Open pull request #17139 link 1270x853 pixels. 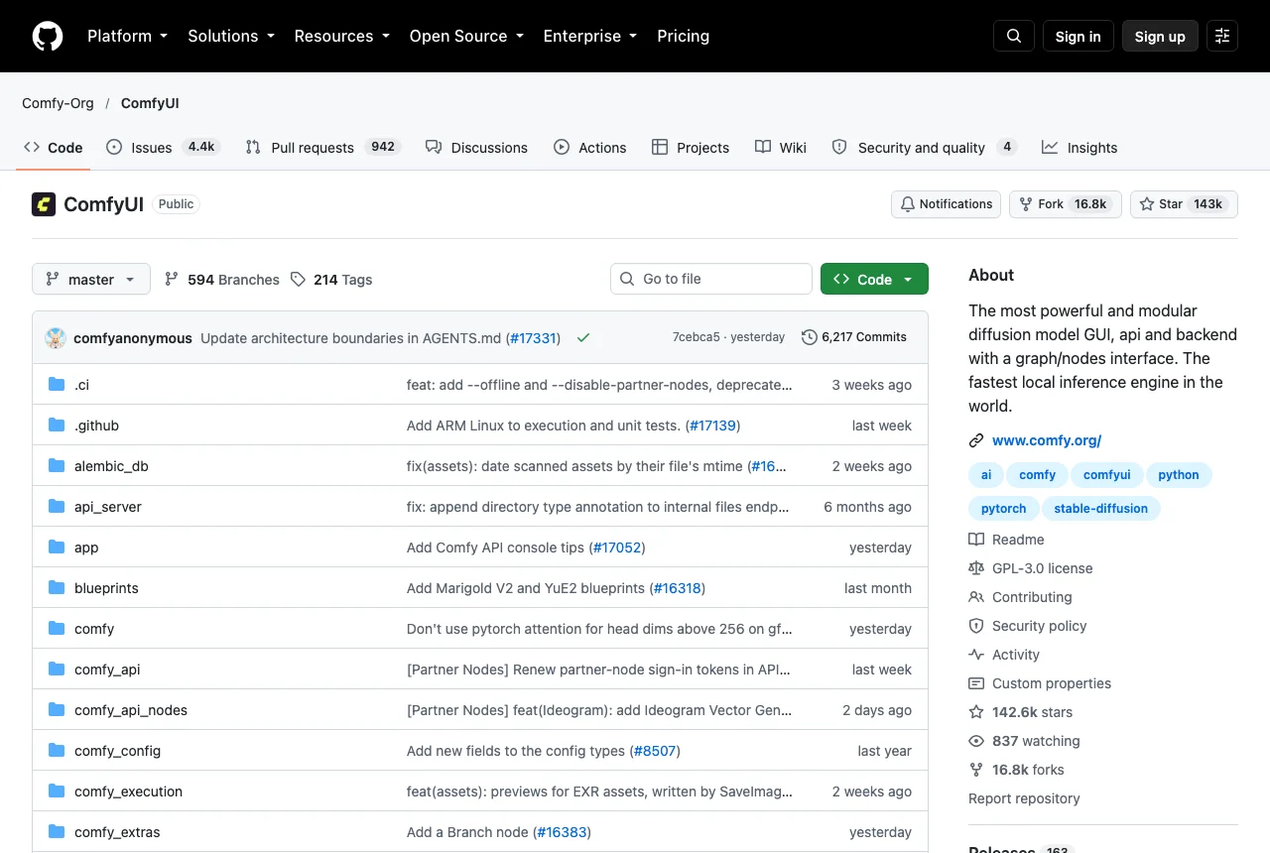tap(712, 426)
